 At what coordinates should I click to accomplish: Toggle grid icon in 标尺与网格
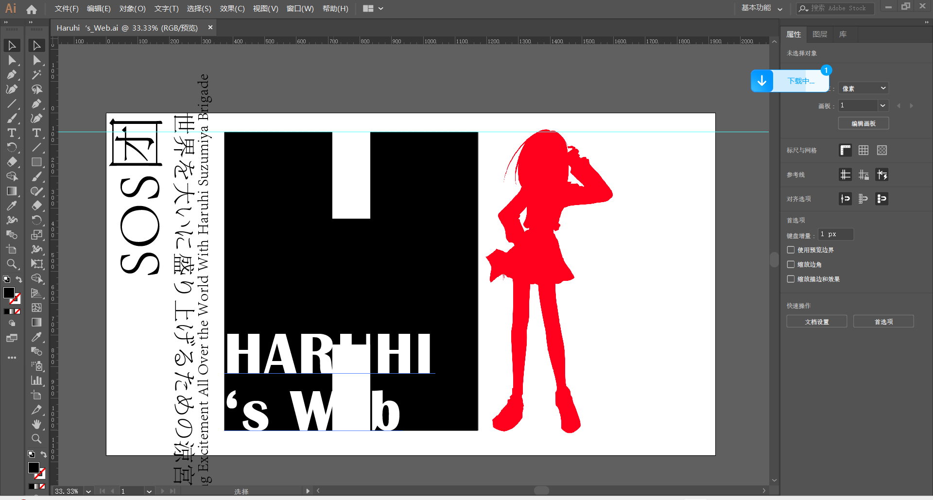pyautogui.click(x=864, y=150)
